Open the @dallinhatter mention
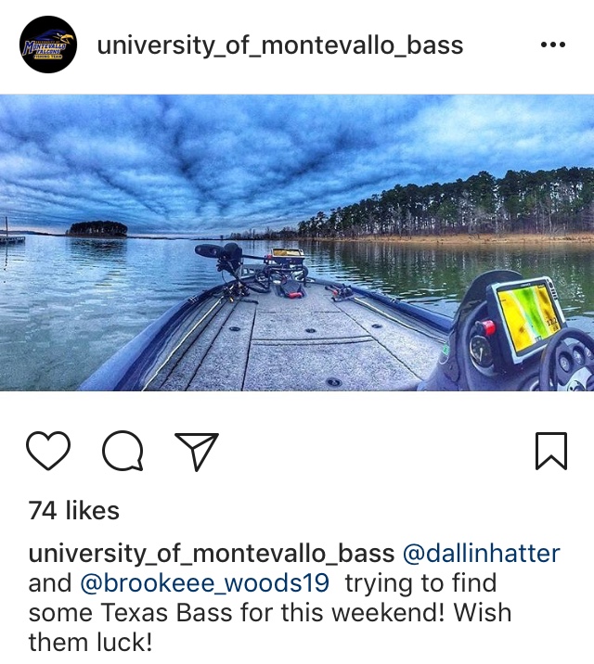Viewport: 594px width, 664px height. (482, 554)
